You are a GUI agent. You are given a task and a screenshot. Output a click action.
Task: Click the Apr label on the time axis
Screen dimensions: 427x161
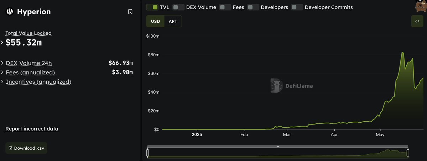point(334,134)
